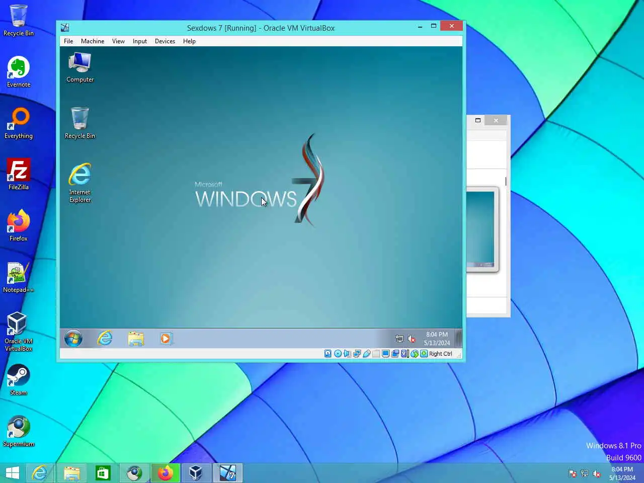Click VirtualBox USB indicator
644x483 pixels.
point(367,354)
